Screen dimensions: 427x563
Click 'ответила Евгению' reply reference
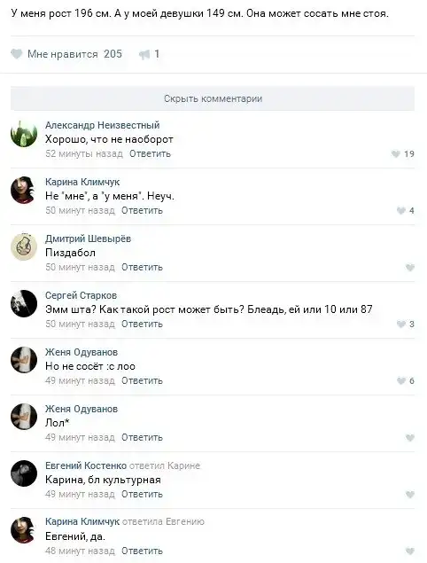click(163, 521)
